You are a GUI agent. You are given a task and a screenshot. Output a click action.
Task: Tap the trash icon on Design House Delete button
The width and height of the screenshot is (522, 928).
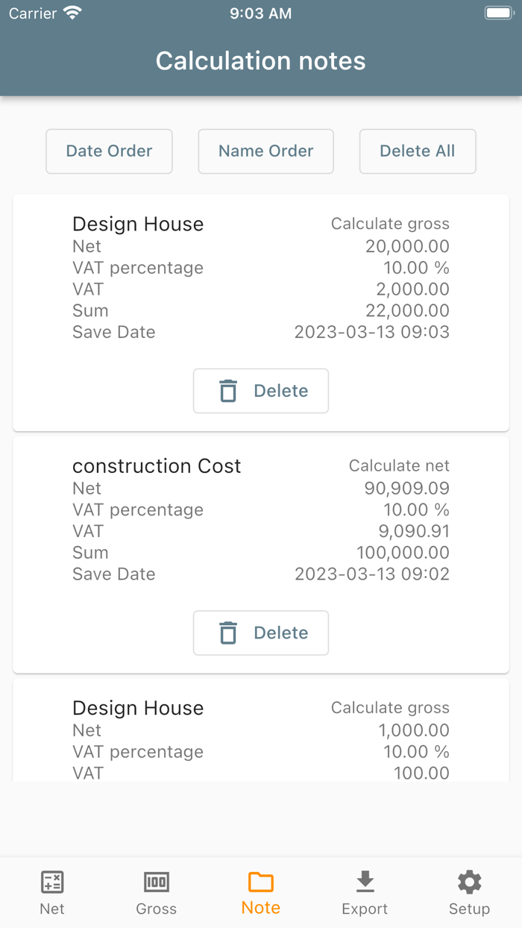point(229,391)
